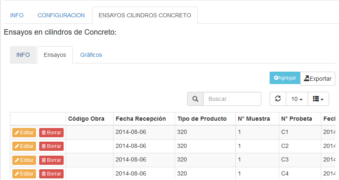The height and width of the screenshot is (180, 339).
Task: Sort by the Fecha Recepción column header
Action: [x=140, y=119]
